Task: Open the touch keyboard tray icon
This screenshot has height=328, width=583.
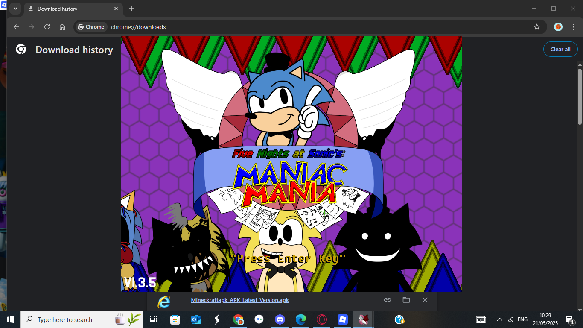Action: pyautogui.click(x=481, y=319)
